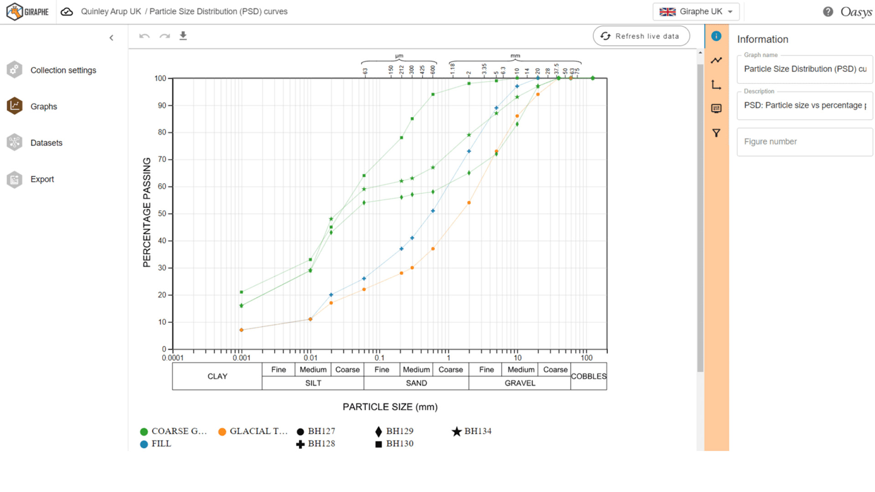Image resolution: width=875 pixels, height=492 pixels.
Task: Open the axes settings icon
Action: [716, 85]
